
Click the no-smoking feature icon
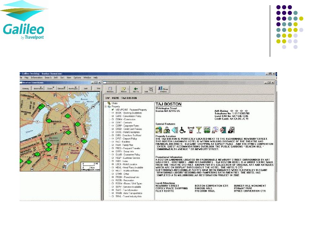[x=223, y=130]
